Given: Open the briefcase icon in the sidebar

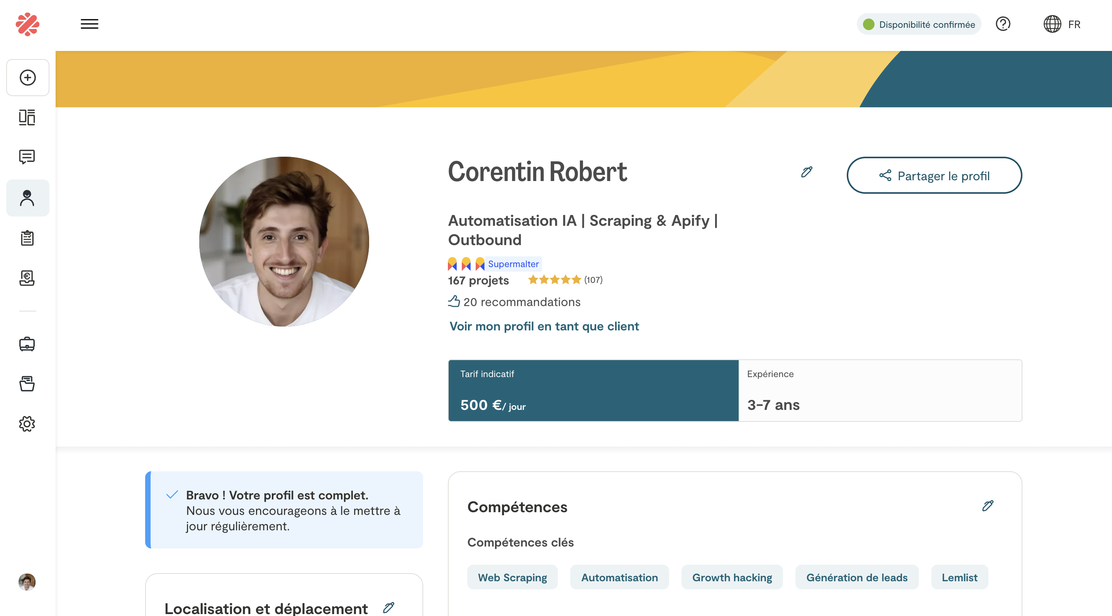Looking at the screenshot, I should [27, 344].
